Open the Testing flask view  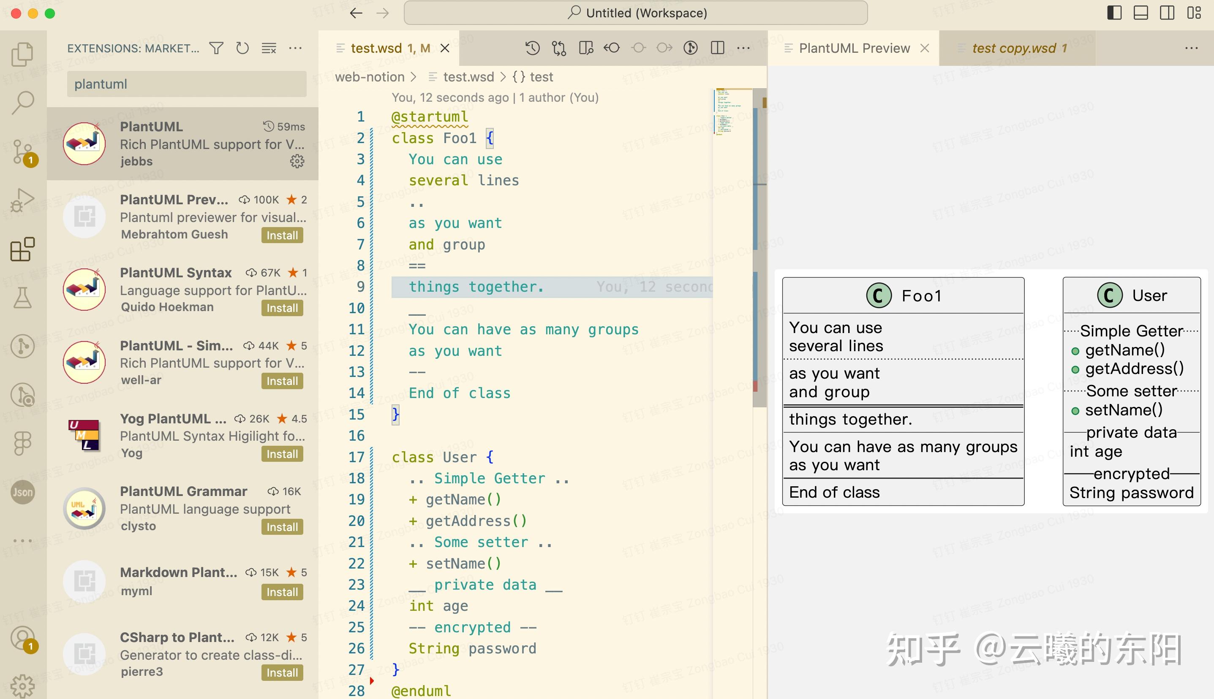pos(22,298)
